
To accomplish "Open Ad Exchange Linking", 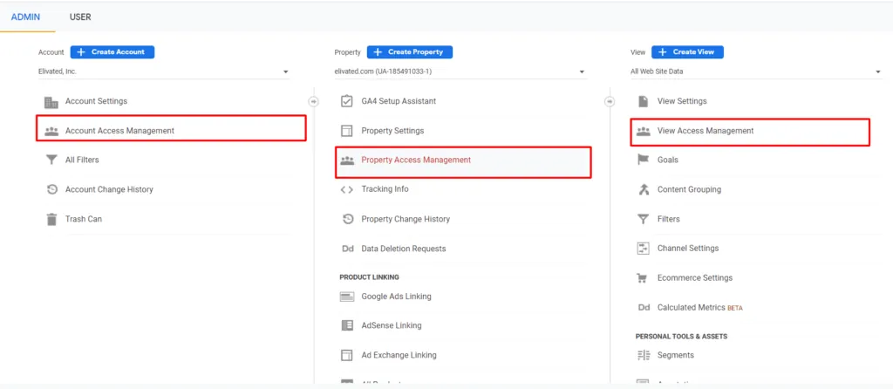I will (399, 355).
